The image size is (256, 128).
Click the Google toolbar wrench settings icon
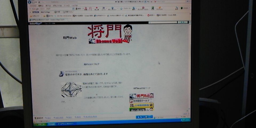point(177,8)
